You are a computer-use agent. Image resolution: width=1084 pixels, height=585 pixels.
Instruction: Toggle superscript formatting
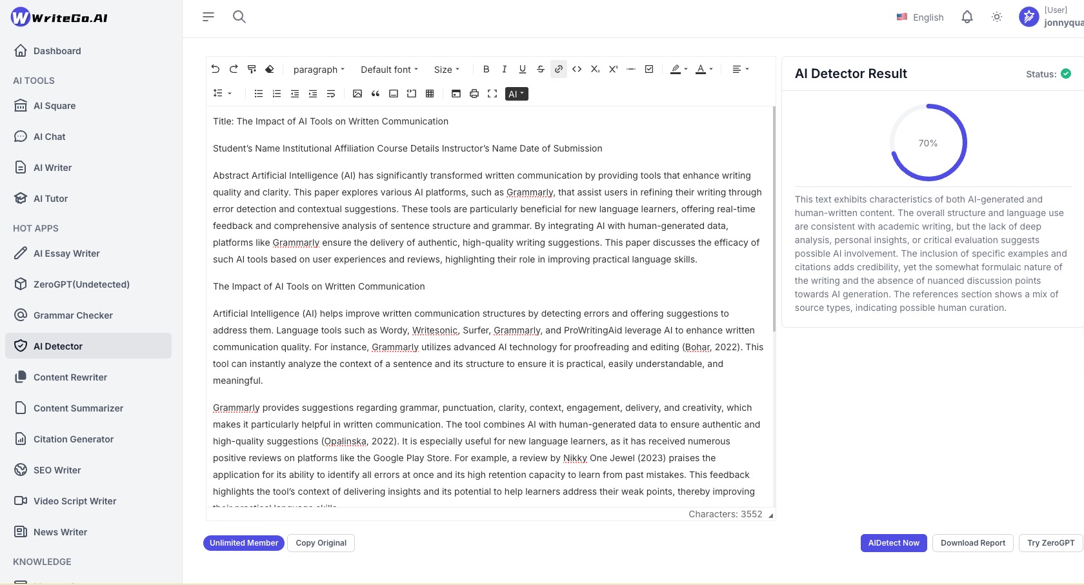point(613,69)
